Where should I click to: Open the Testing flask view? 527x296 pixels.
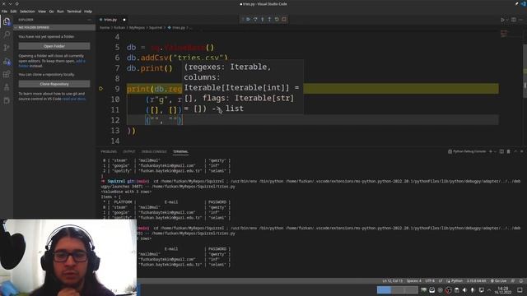pyautogui.click(x=7, y=87)
